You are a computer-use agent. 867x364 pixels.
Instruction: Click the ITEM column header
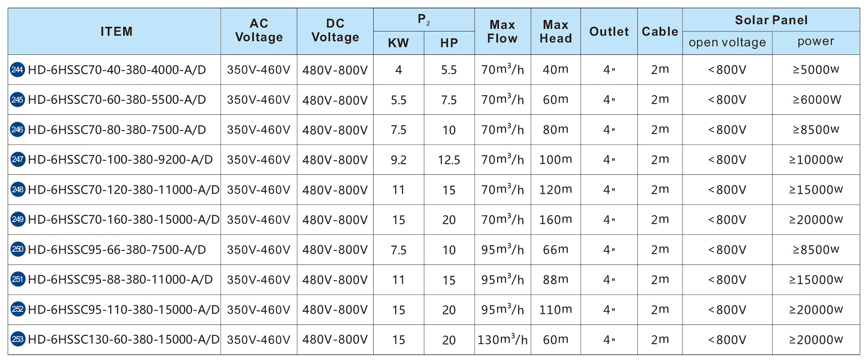tap(116, 31)
